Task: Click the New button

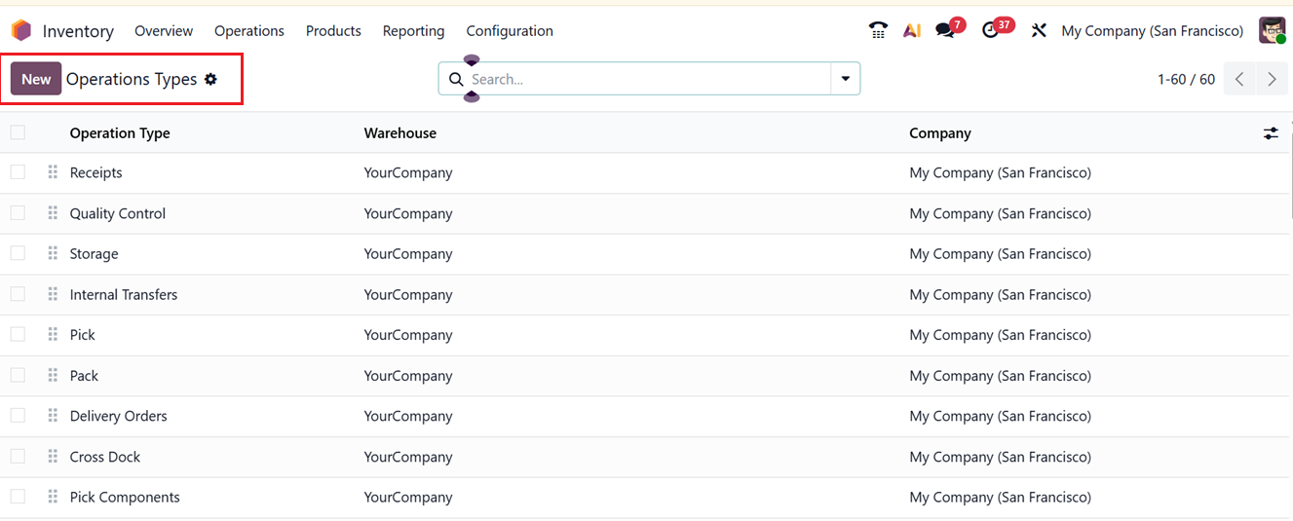Action: tap(36, 80)
